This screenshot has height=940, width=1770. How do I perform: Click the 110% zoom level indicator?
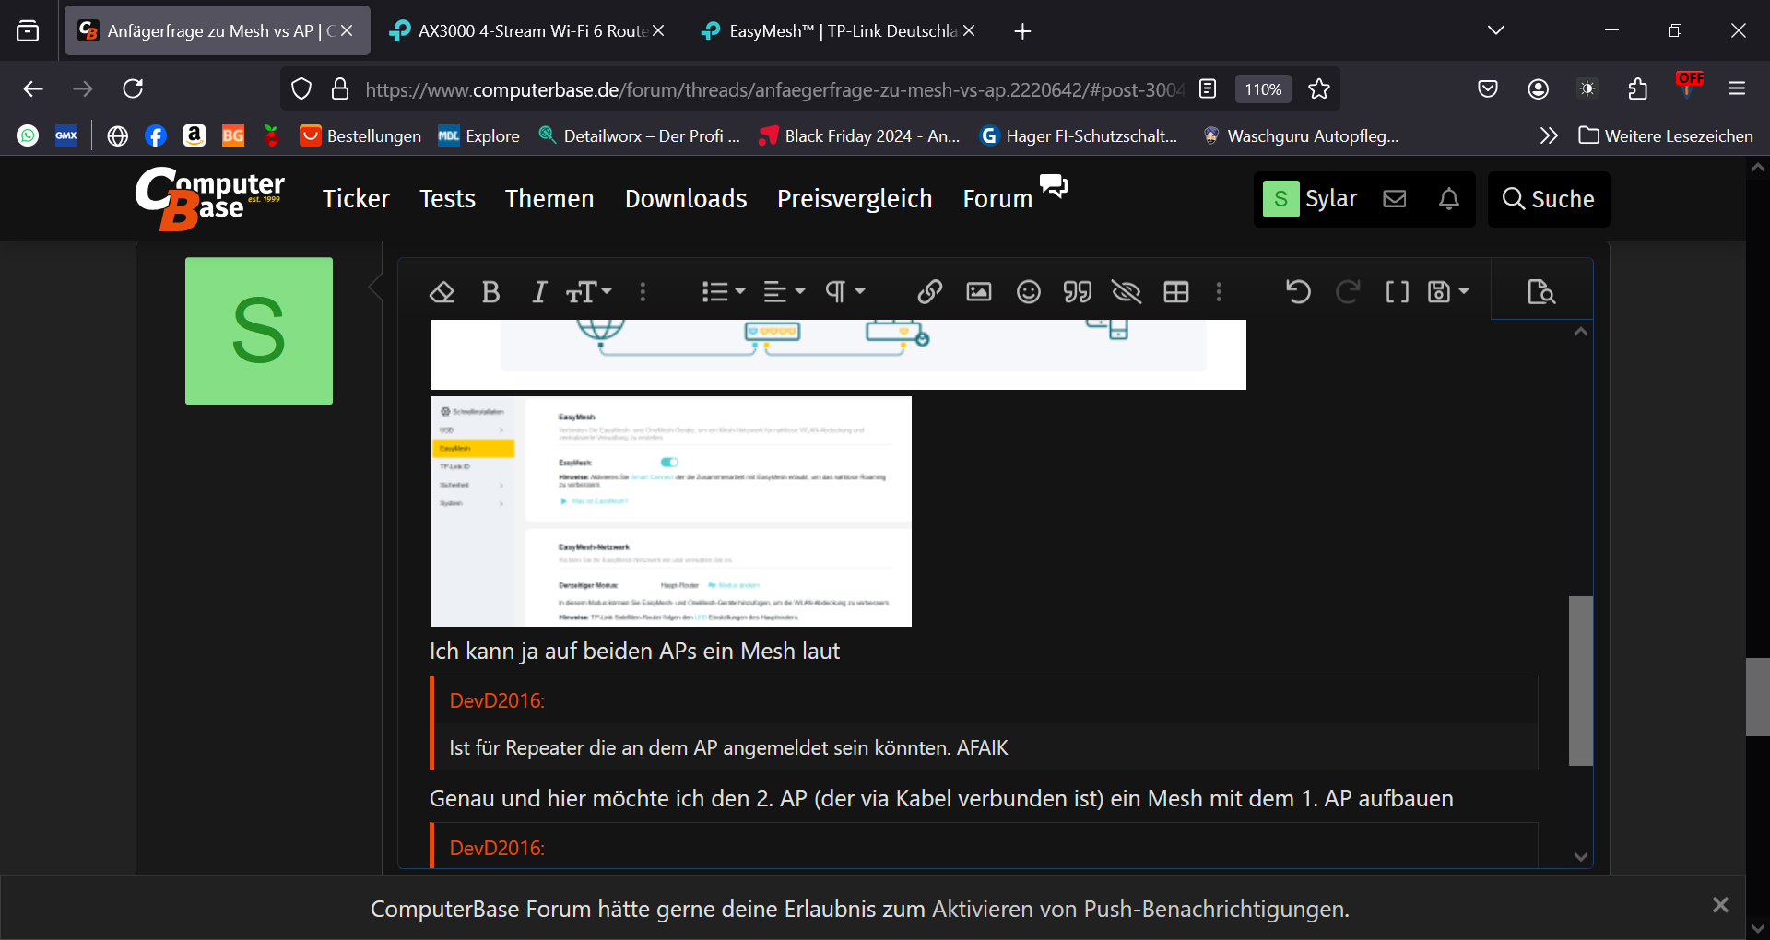point(1263,89)
